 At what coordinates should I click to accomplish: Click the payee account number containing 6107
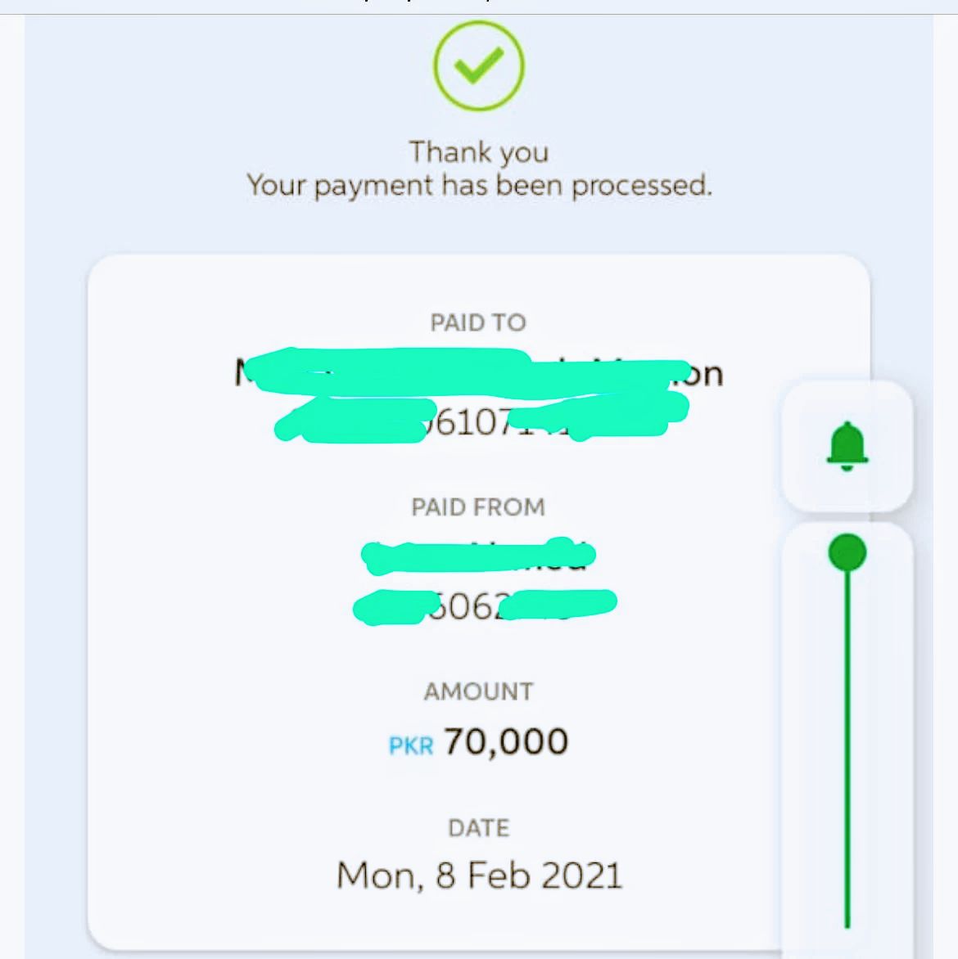point(481,420)
